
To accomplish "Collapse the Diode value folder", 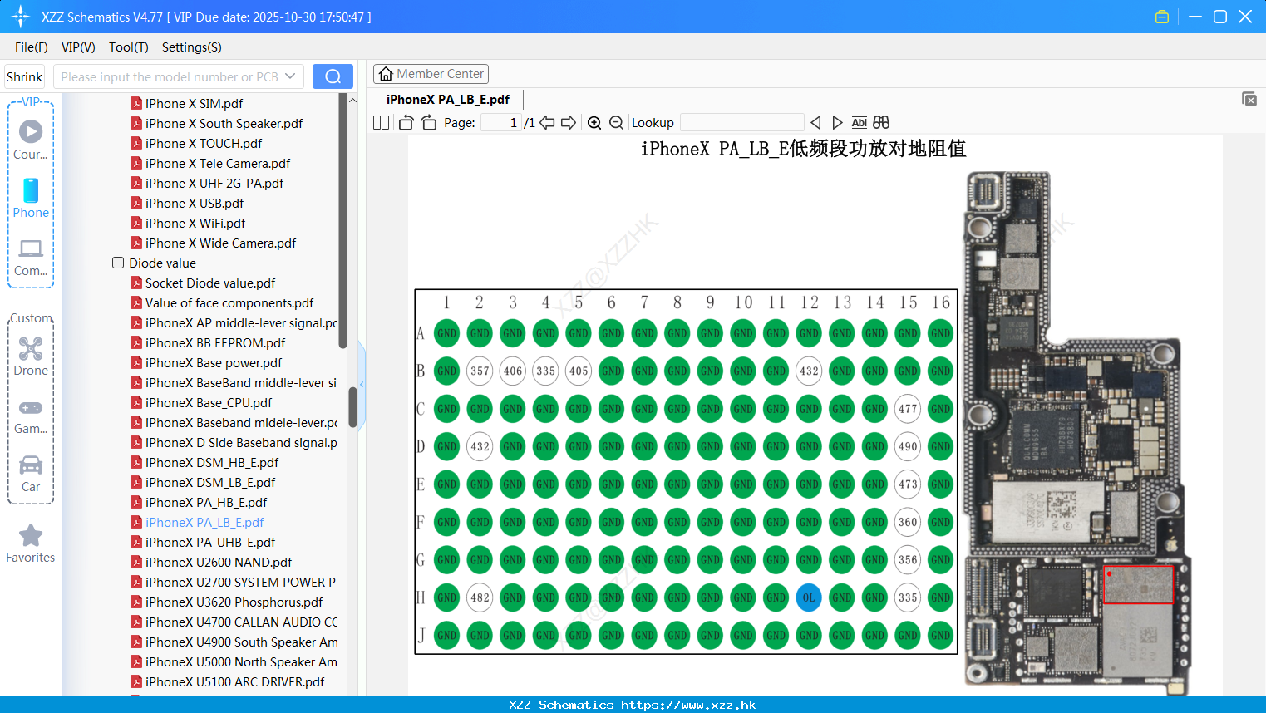I will point(118,263).
